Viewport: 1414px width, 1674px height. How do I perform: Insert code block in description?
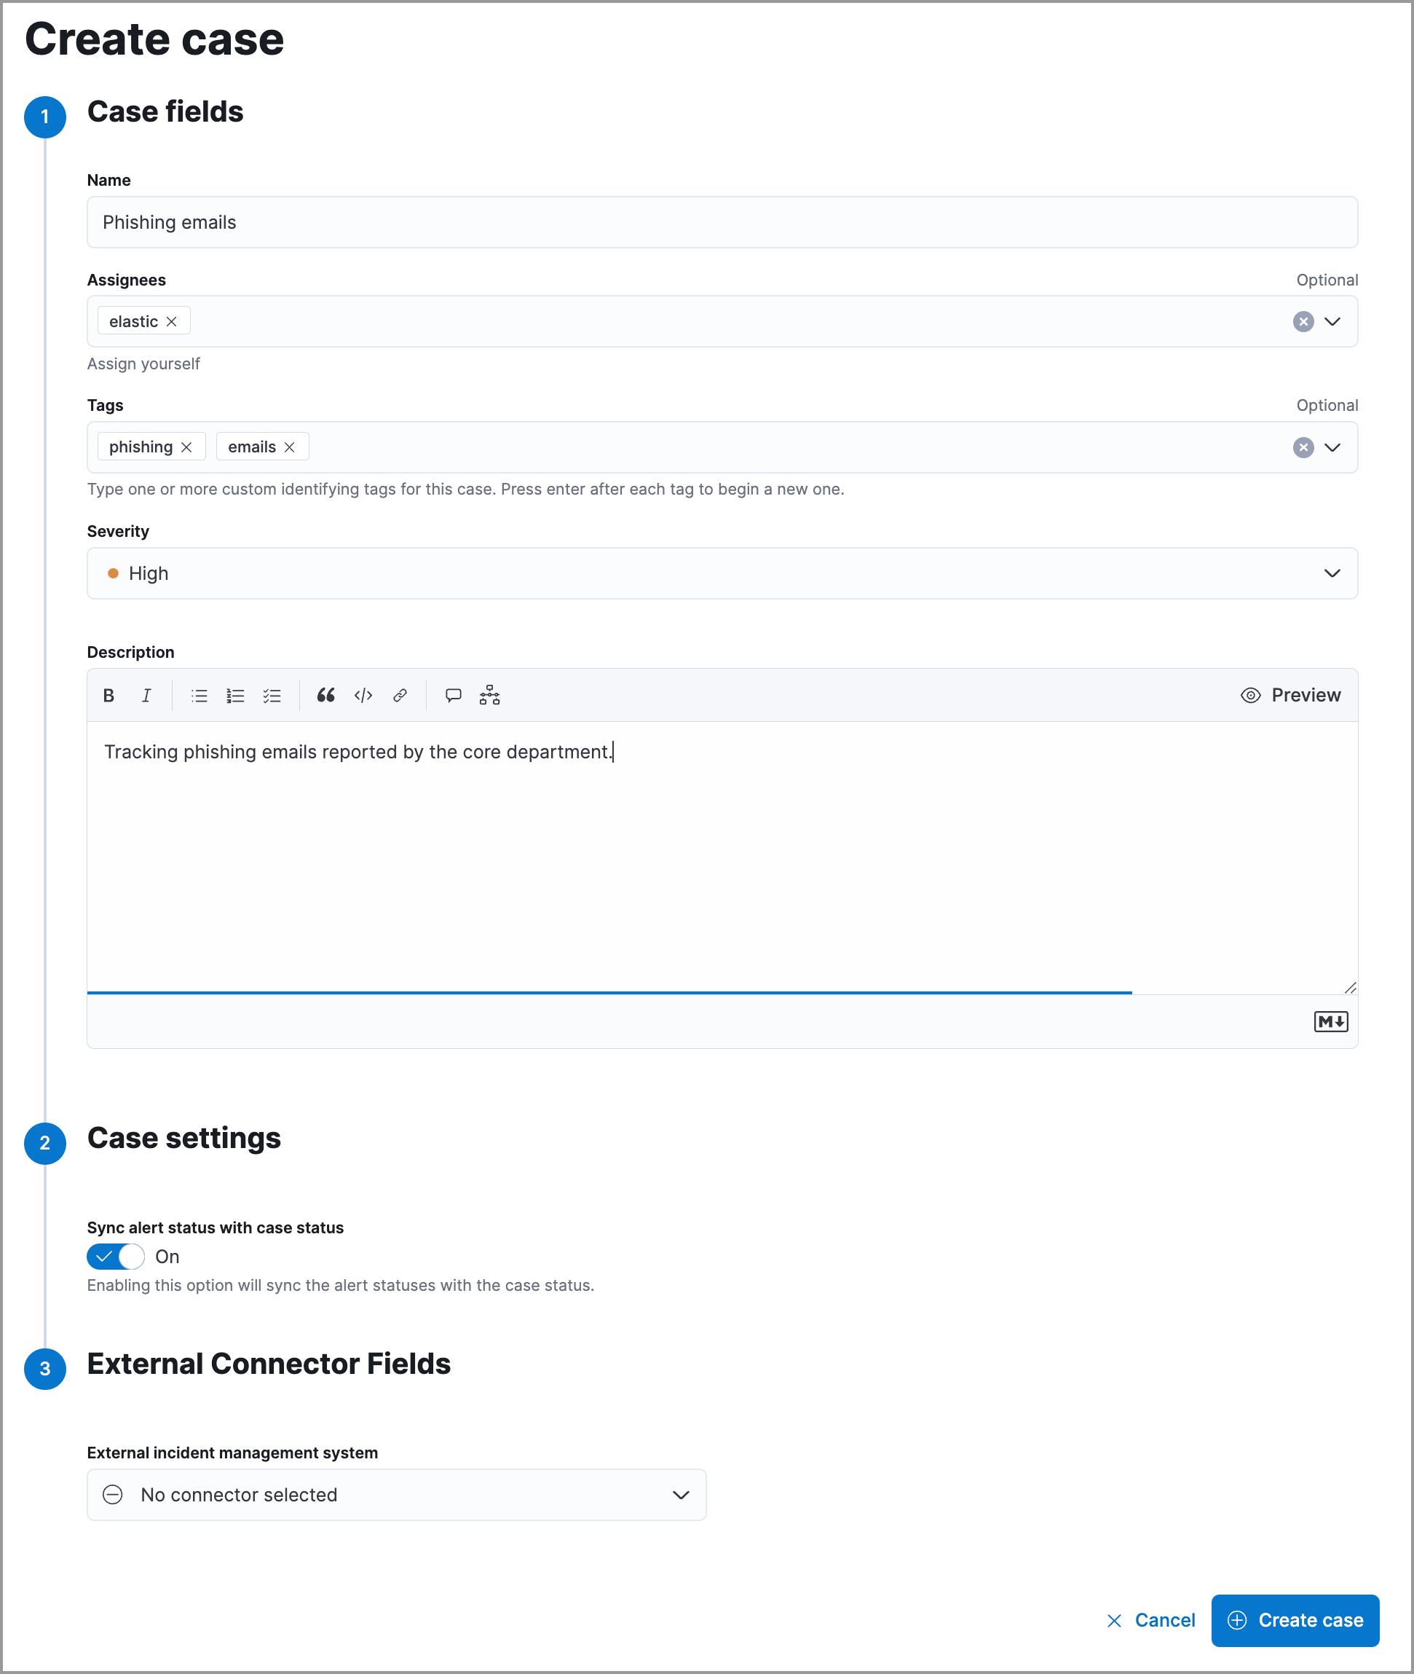point(363,696)
